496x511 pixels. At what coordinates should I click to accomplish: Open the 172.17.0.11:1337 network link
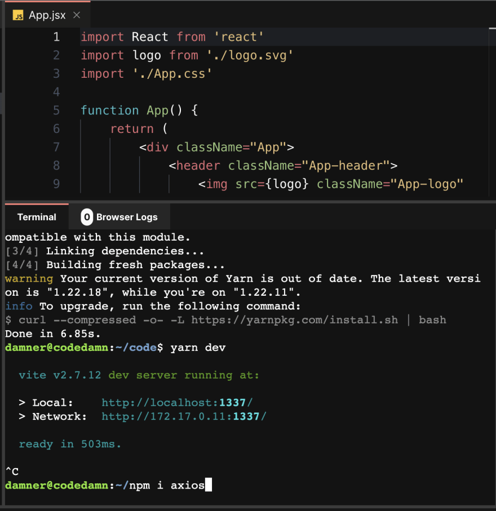(184, 416)
